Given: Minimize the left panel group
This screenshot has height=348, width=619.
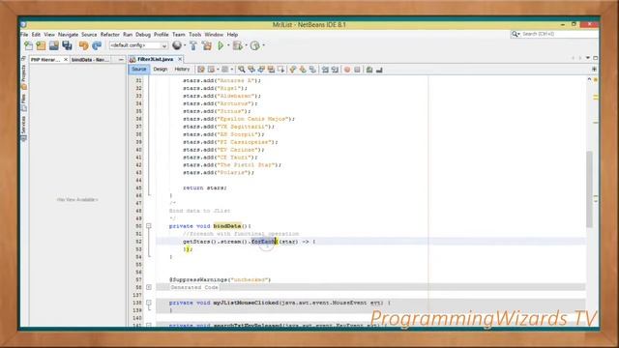Looking at the screenshot, I should pos(121,60).
